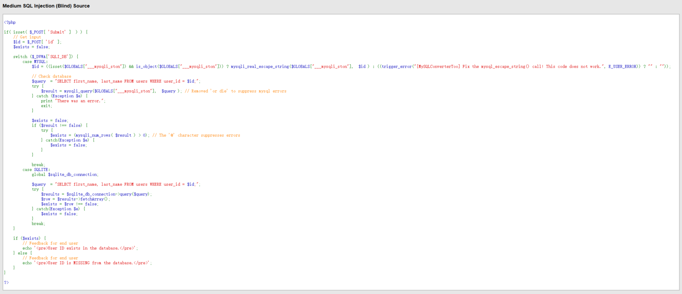Screen dimensions: 682x294
Task: Click the "case MYSQL:" label
Action: click(35, 61)
